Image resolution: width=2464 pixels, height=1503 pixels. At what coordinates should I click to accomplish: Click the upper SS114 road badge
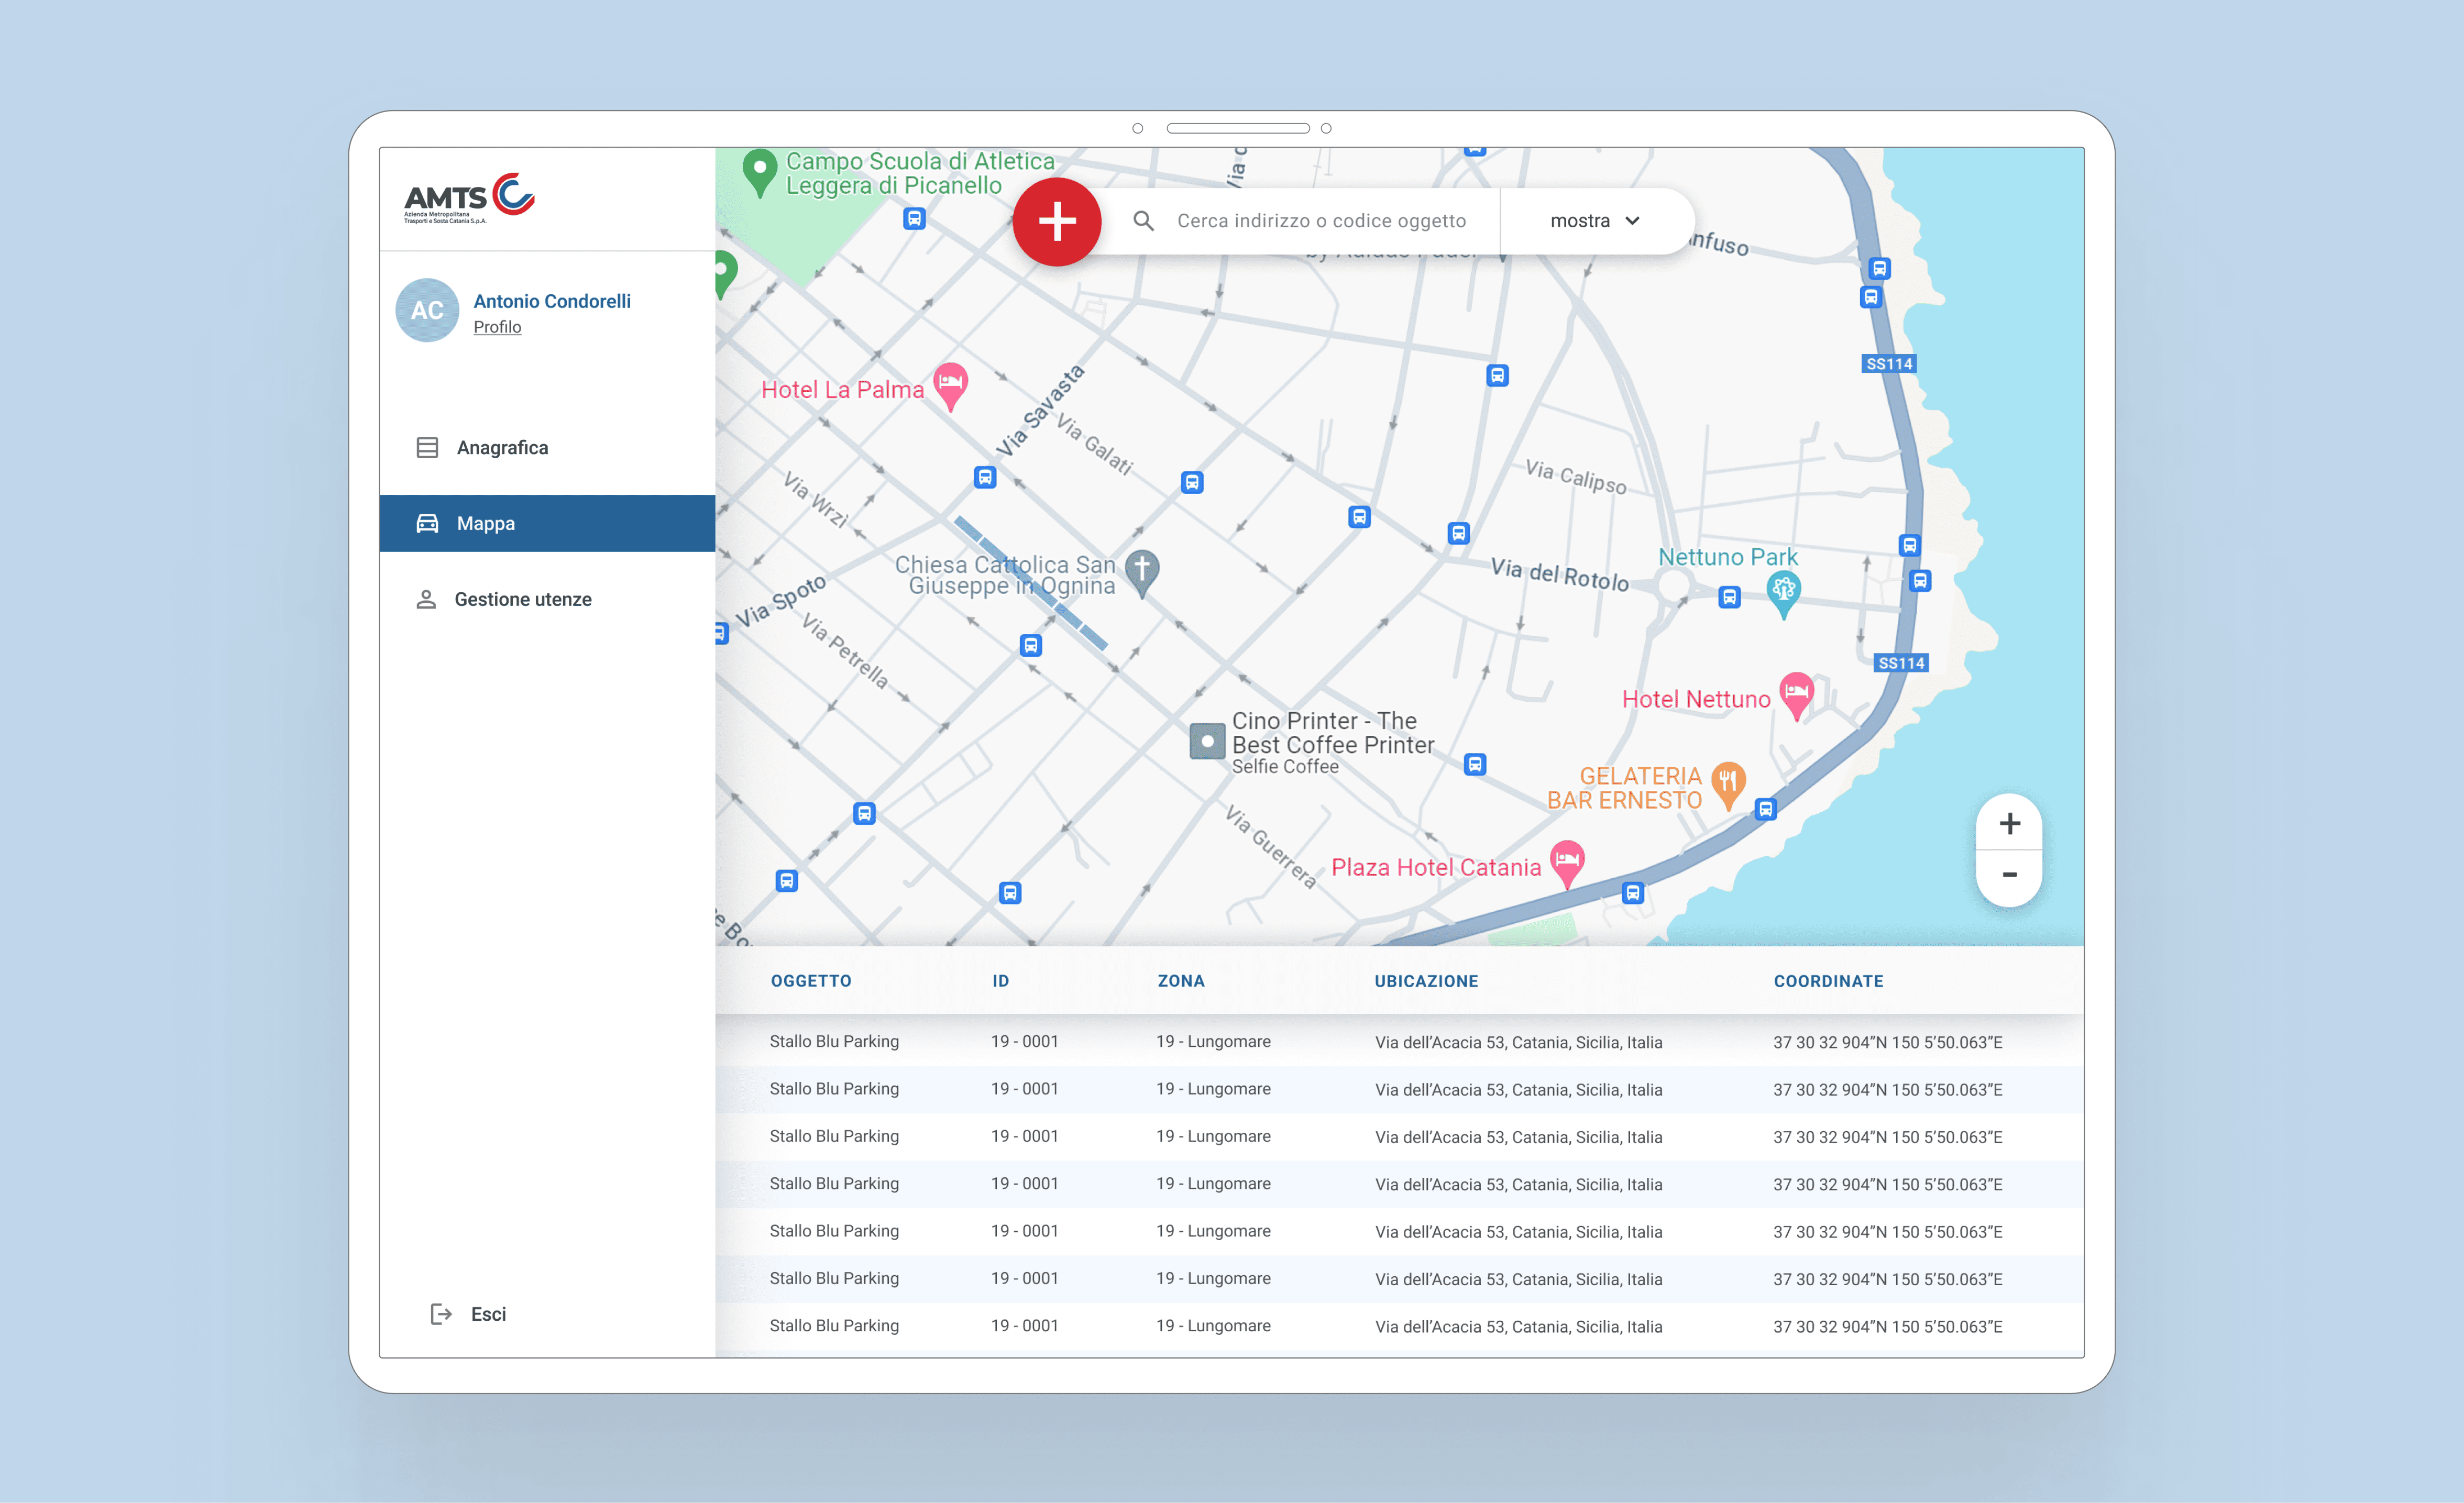(1889, 364)
